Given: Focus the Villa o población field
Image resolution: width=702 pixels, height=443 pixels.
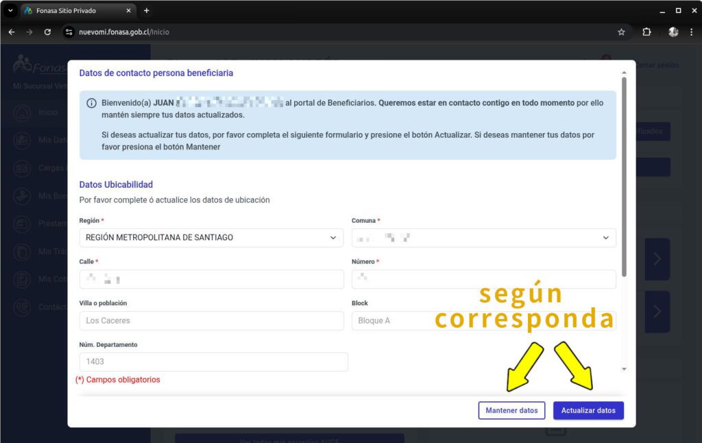Looking at the screenshot, I should click(211, 321).
